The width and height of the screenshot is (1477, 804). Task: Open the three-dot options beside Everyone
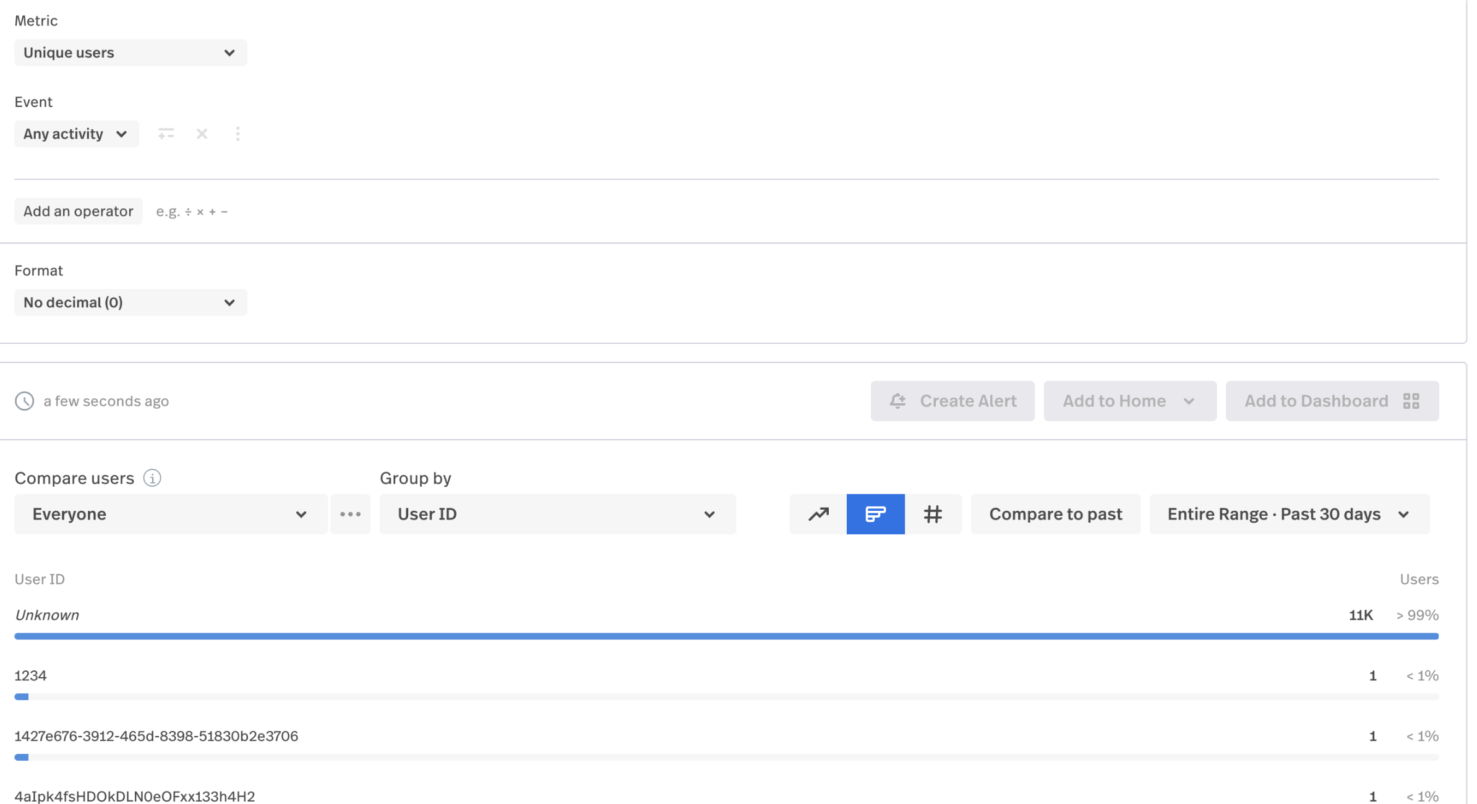(x=350, y=514)
